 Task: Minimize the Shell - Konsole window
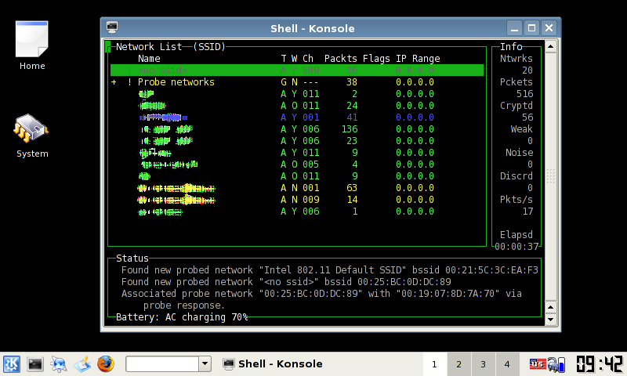514,28
